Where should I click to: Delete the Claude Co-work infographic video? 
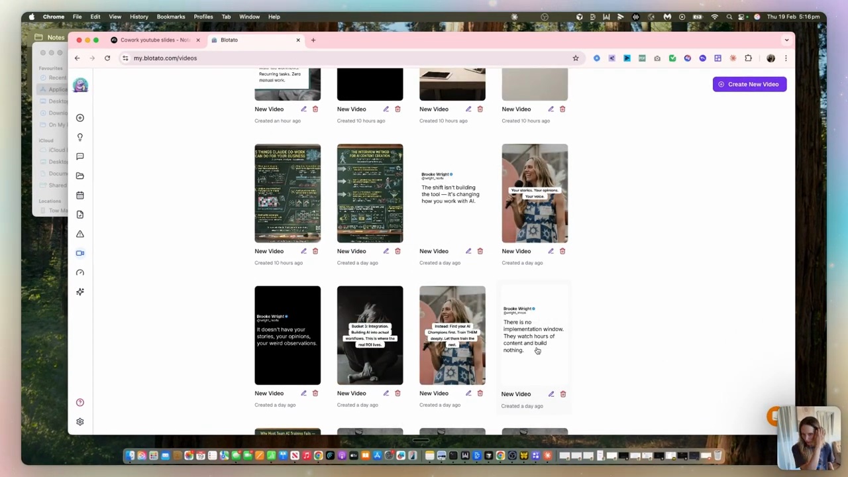(315, 251)
